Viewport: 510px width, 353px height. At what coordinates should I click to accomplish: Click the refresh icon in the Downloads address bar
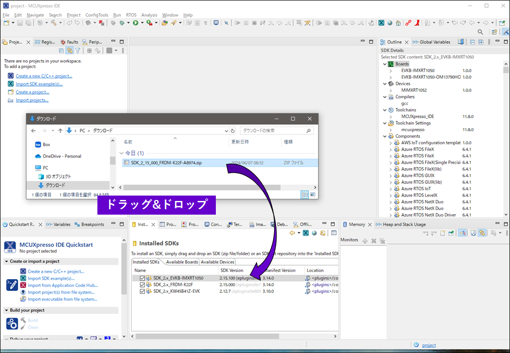[232, 131]
